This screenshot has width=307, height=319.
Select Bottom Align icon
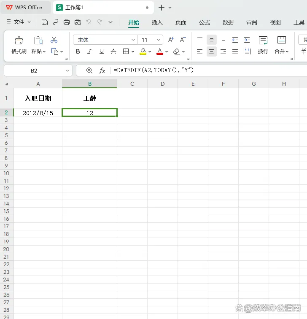(x=224, y=40)
